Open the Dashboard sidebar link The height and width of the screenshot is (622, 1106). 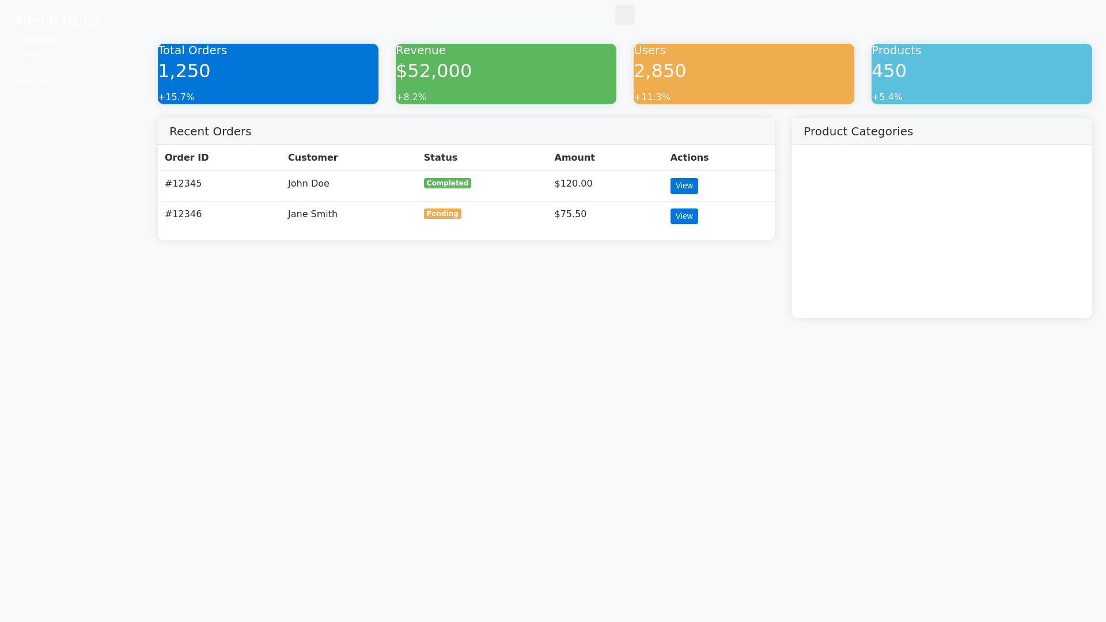tap(39, 40)
